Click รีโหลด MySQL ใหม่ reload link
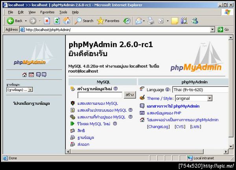The height and width of the screenshot is (170, 236). click(x=94, y=124)
